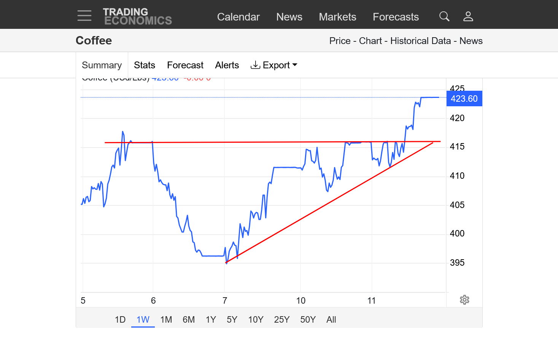
Task: Open the Markets menu item
Action: point(337,17)
